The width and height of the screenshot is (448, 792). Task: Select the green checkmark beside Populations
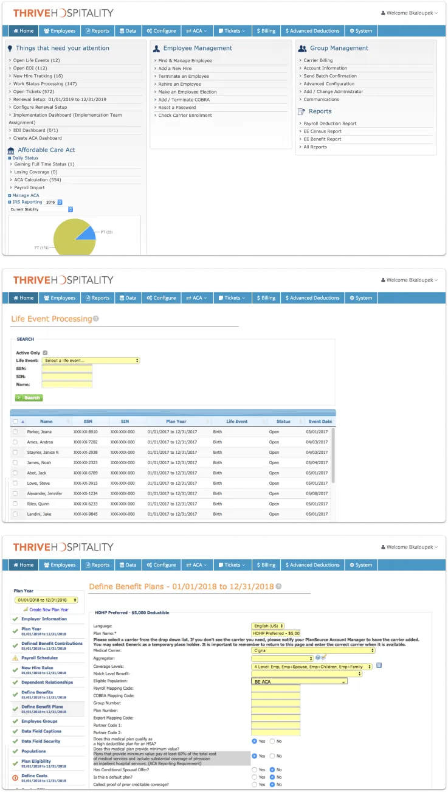(15, 751)
